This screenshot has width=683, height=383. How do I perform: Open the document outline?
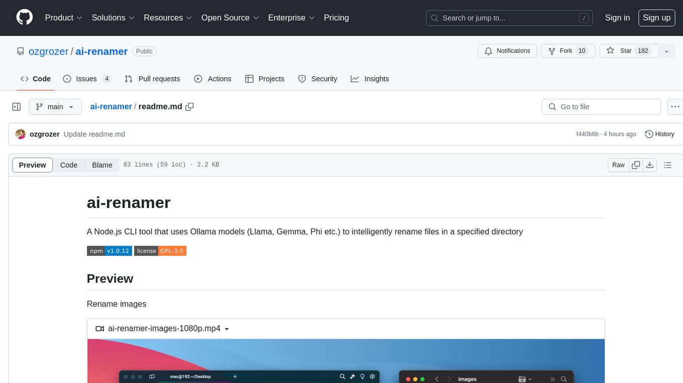(667, 165)
